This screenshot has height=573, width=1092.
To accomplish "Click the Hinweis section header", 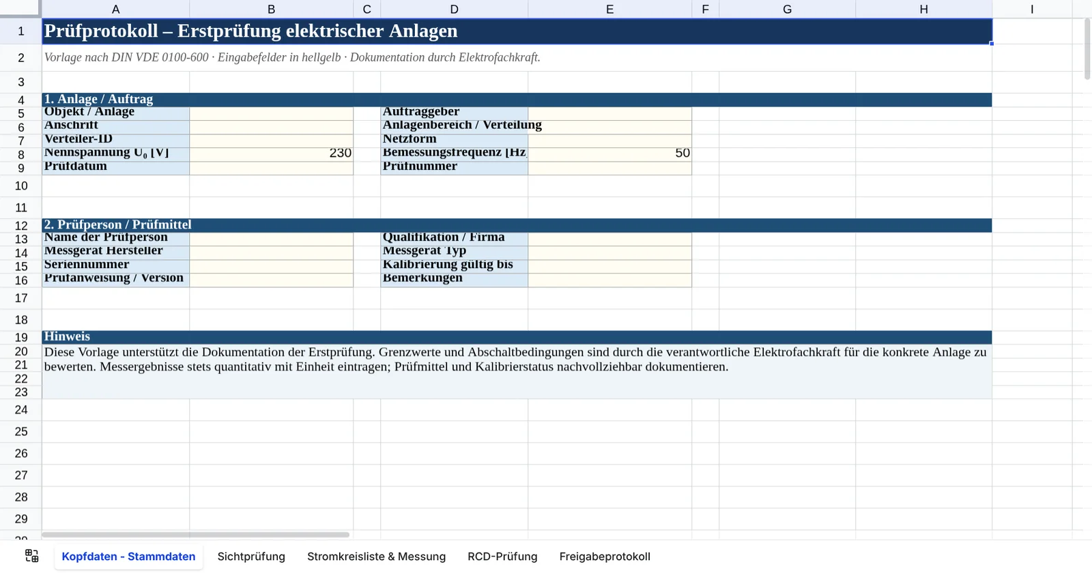I will (517, 337).
